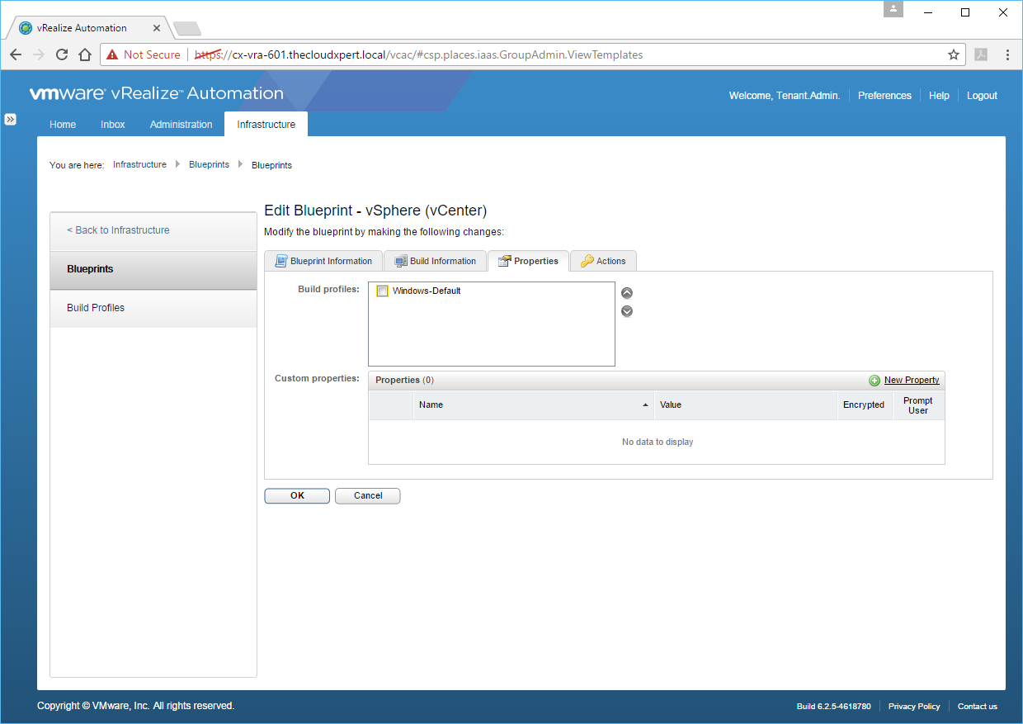Move build profile up with arrow icon

point(627,293)
